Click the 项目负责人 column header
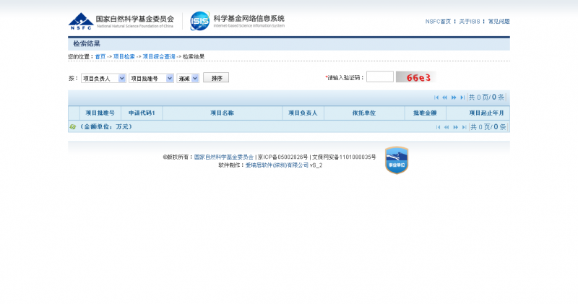The height and width of the screenshot is (304, 578). [303, 113]
